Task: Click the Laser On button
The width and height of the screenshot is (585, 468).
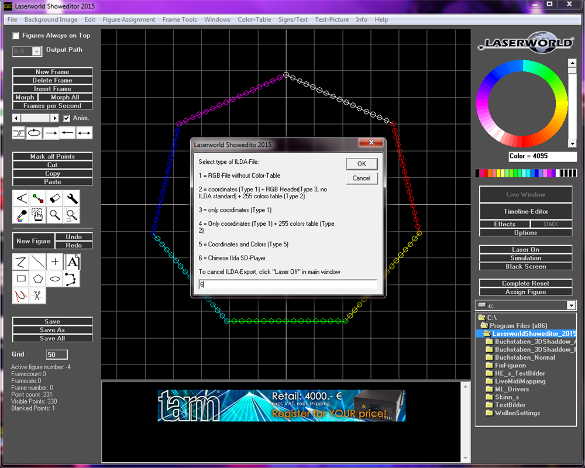Action: point(526,249)
